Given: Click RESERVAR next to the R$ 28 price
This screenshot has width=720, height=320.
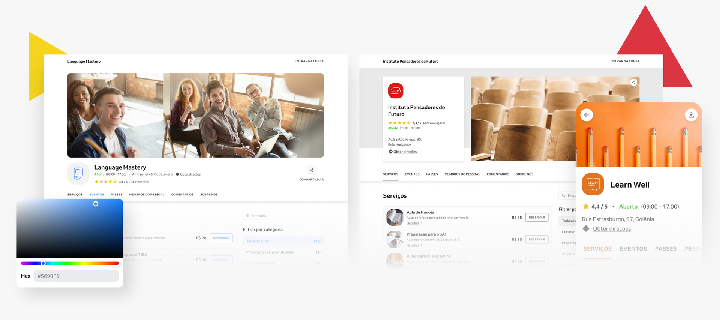Looking at the screenshot, I should coord(221,238).
